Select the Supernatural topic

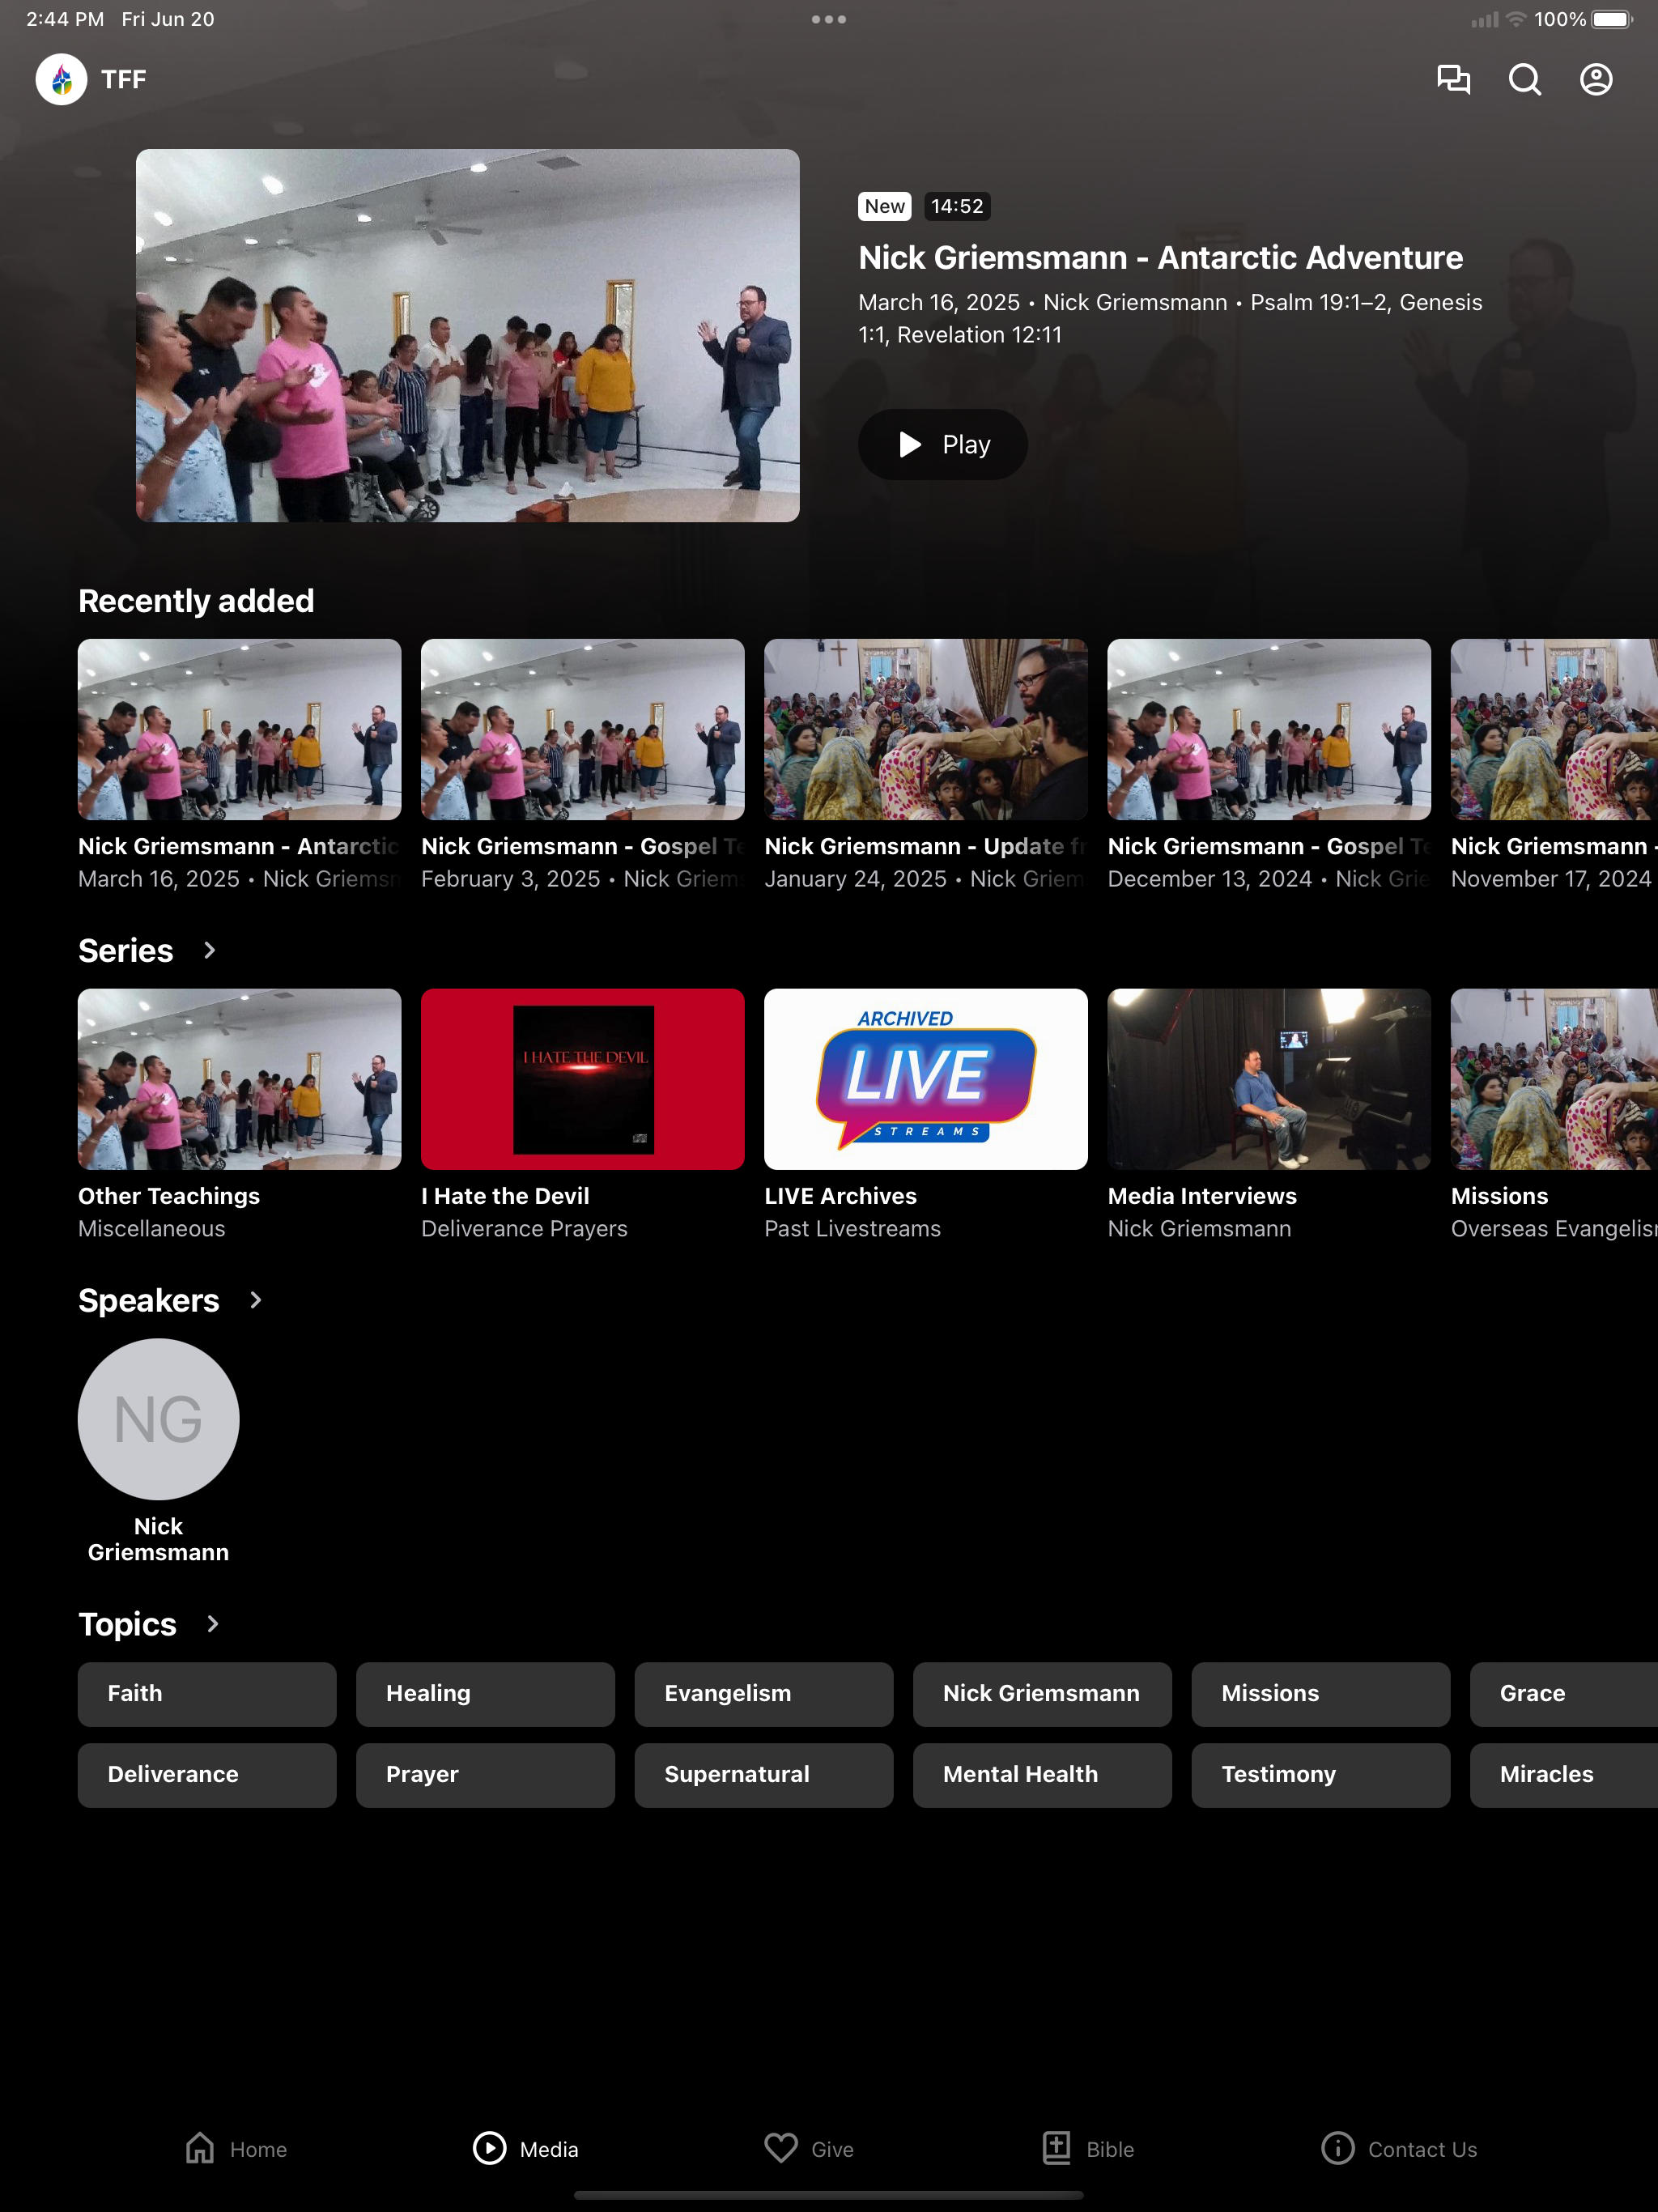[764, 1775]
